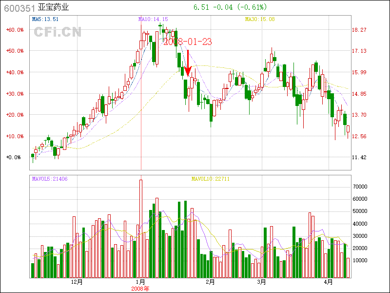Viewport: 390px width, 293px height.
Task: Click the 18.27 price axis label
Action: coord(359,30)
